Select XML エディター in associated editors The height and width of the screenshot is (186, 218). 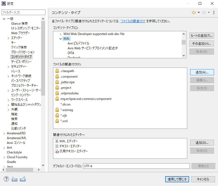click(68, 141)
